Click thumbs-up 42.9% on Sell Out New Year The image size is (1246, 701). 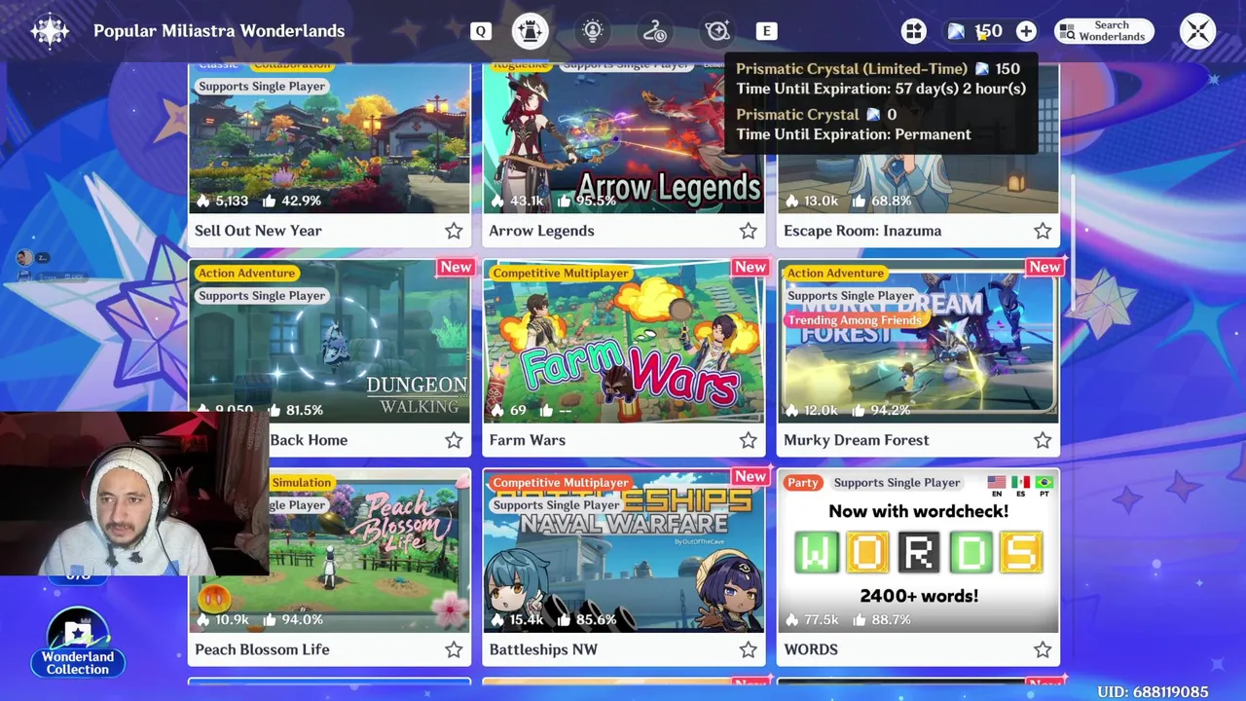291,201
